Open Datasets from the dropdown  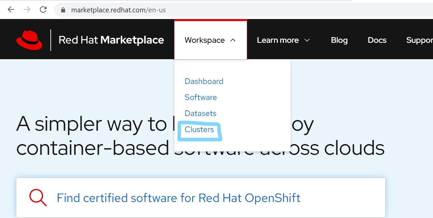(x=200, y=113)
